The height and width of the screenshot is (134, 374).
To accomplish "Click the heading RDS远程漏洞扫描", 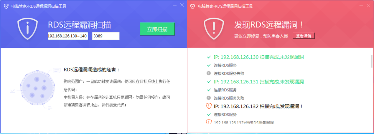I will (x=80, y=25).
